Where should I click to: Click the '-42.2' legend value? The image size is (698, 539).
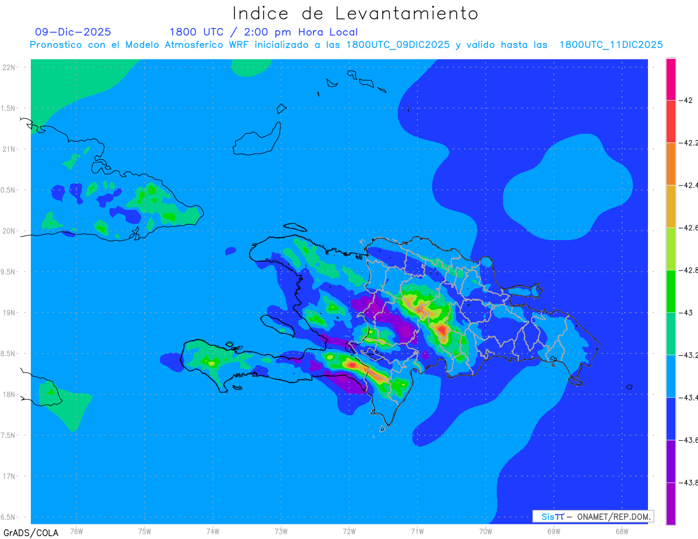pos(689,142)
